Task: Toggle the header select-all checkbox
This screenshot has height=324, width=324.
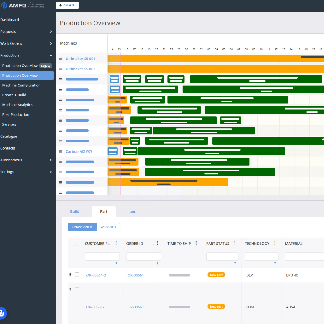Action: point(75,244)
